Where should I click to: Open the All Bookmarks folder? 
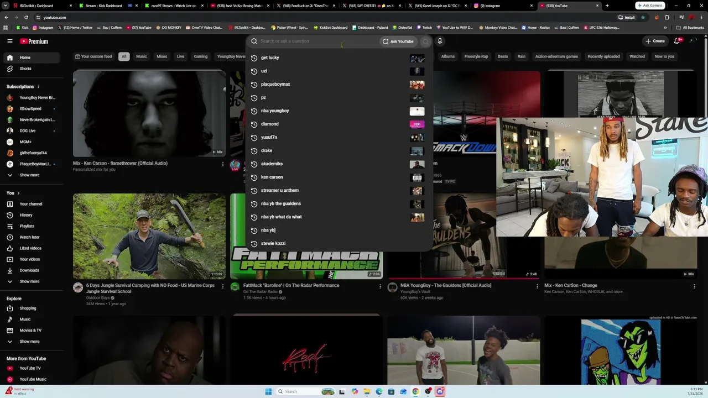click(x=690, y=28)
